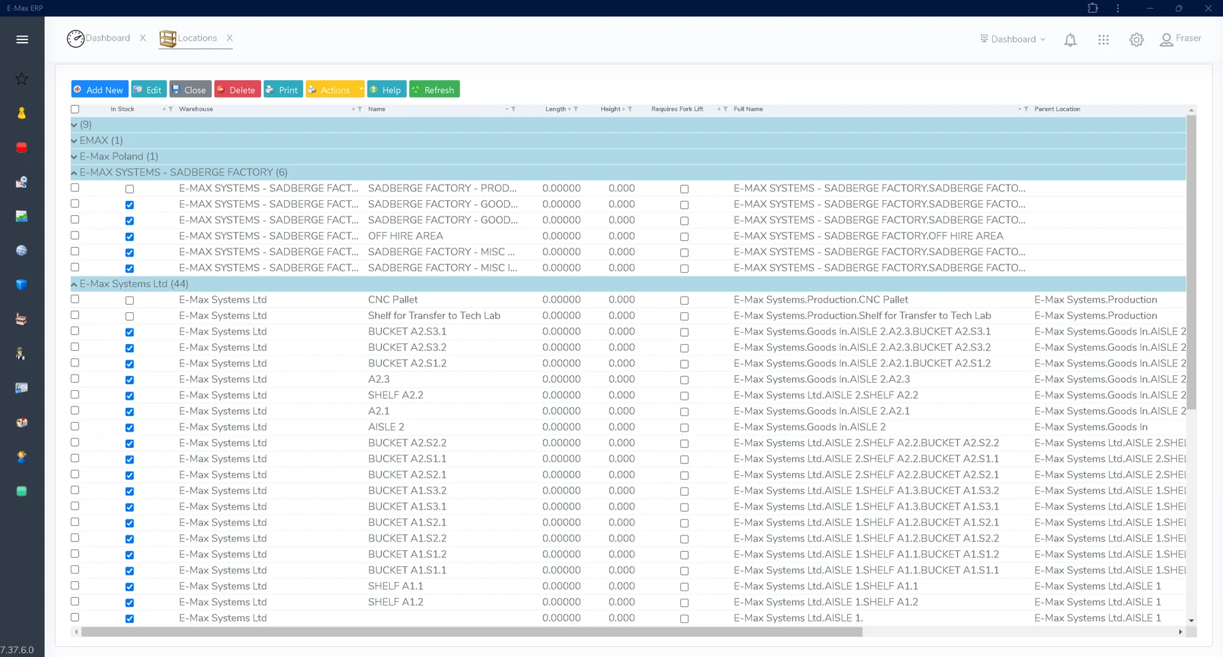
Task: Open the settings gear icon
Action: 1136,40
